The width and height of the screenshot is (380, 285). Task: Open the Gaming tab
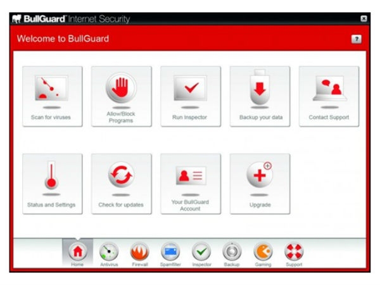coord(263,254)
